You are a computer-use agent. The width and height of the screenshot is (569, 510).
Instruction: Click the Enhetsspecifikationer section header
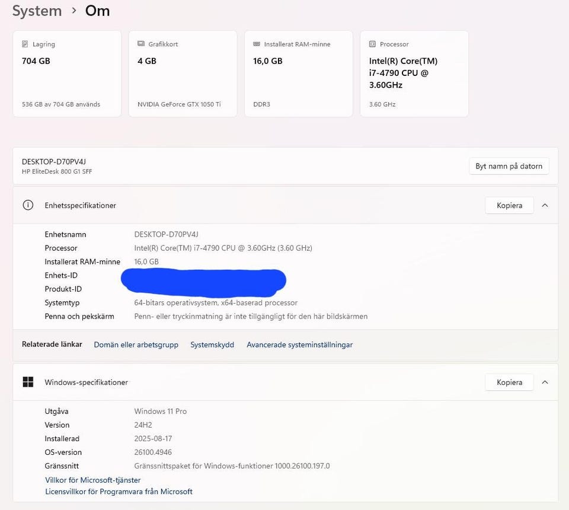point(285,205)
